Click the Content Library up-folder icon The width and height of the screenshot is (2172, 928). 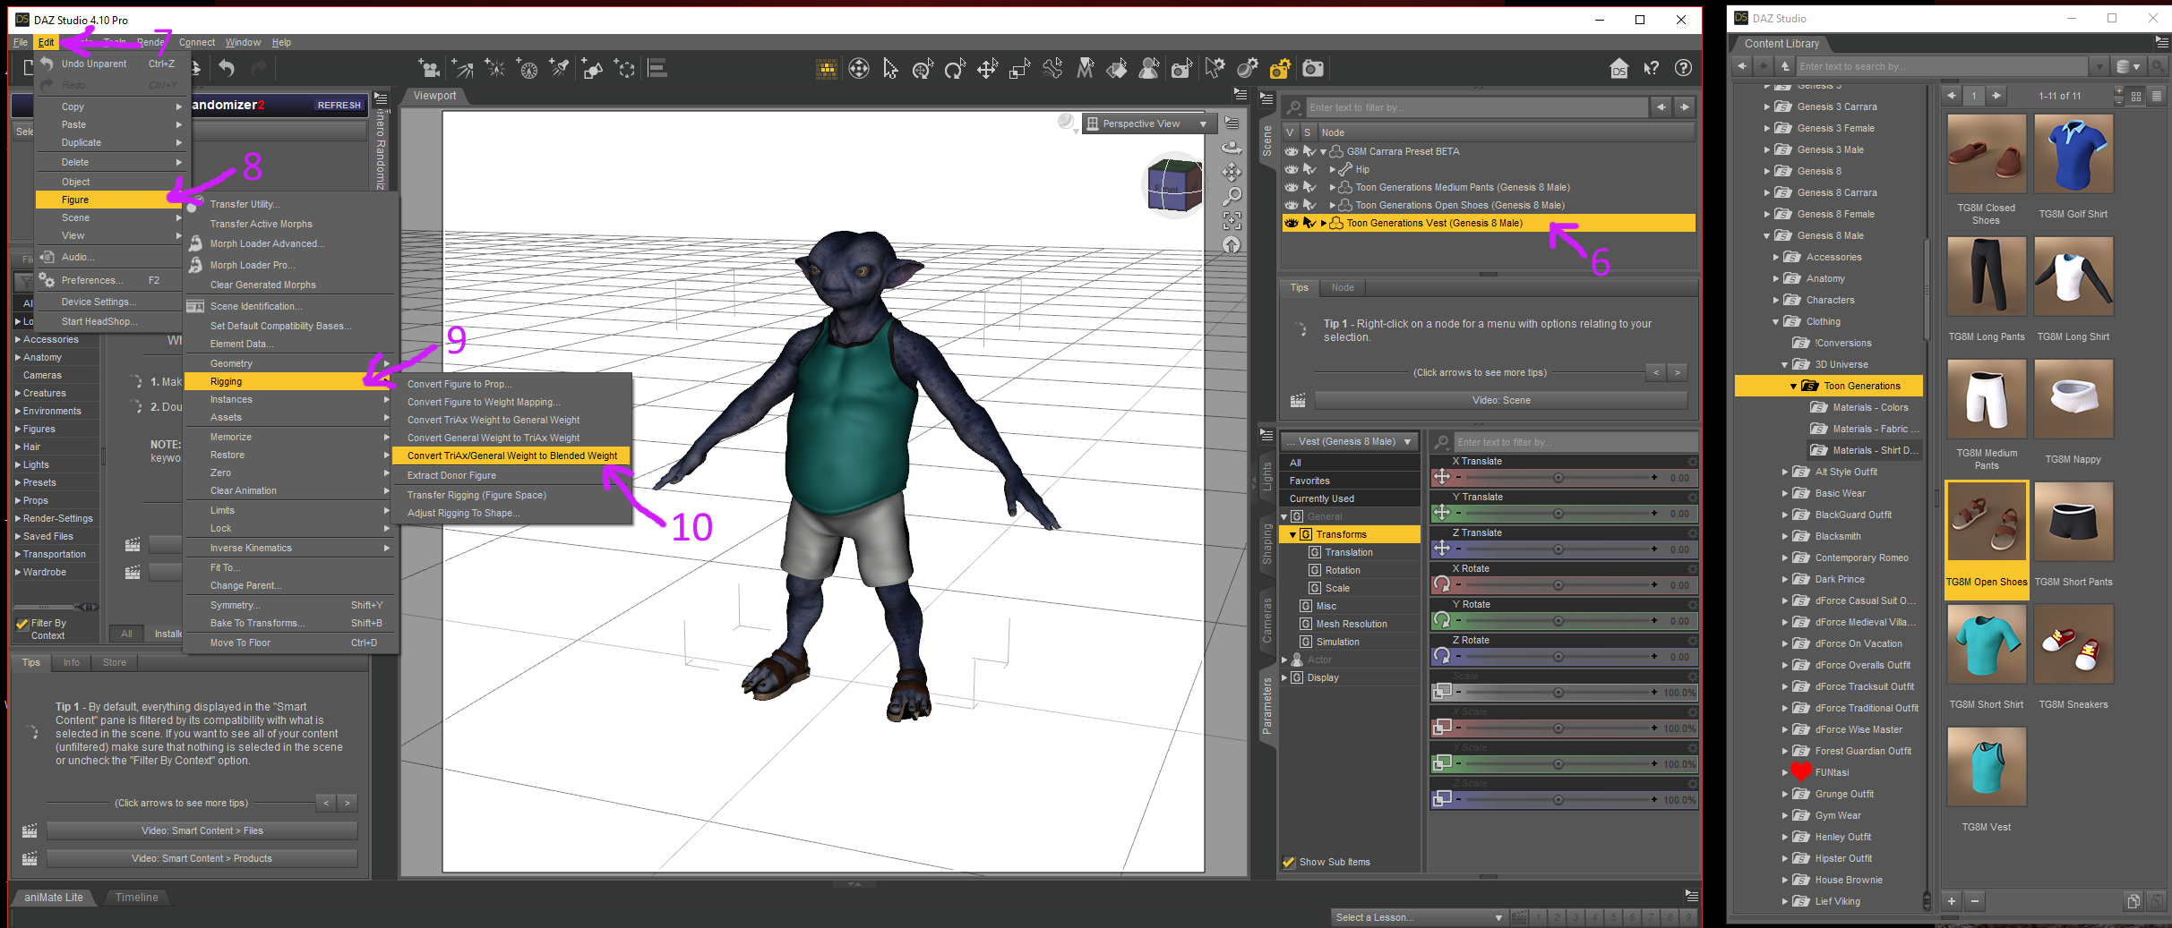pyautogui.click(x=1785, y=66)
